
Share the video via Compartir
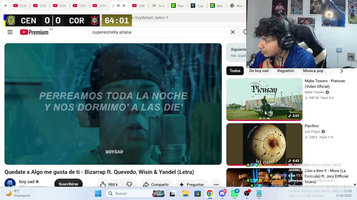coord(156,184)
